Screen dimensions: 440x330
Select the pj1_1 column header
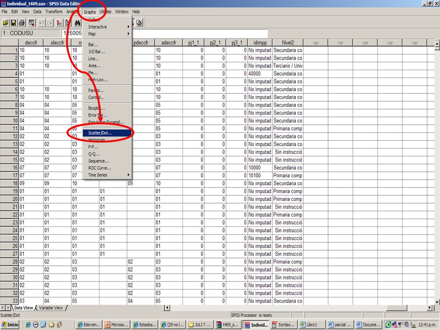coord(193,43)
